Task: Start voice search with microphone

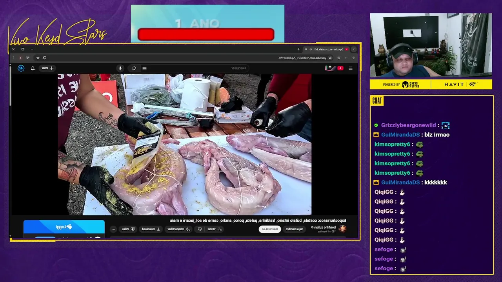Action: [120, 68]
